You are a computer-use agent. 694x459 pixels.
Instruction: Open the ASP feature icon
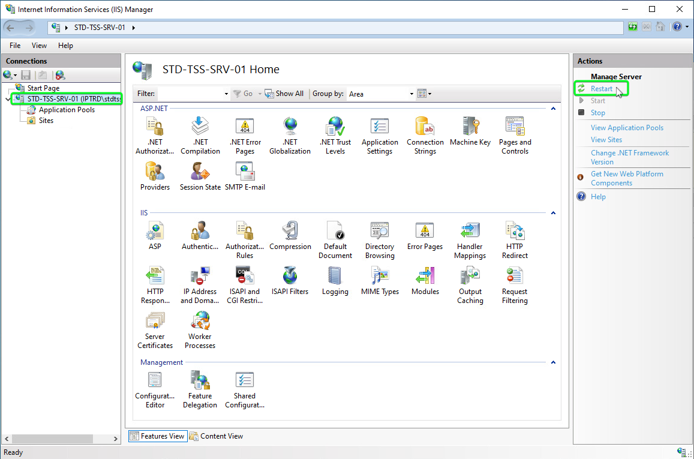tap(155, 235)
